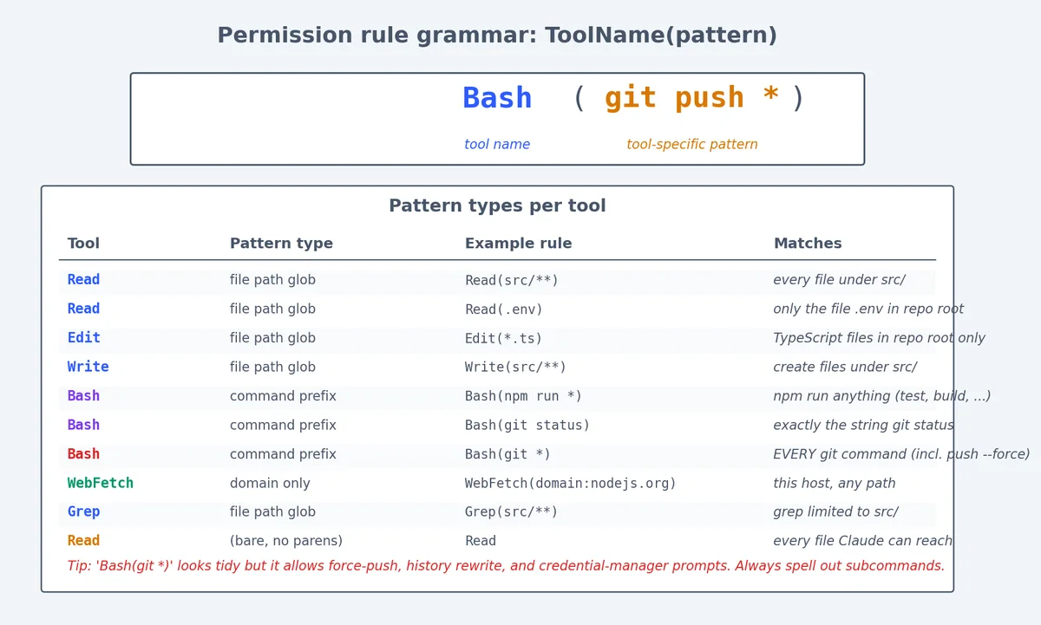Click the 'Tool' column header
This screenshot has height=625, width=1041.
tap(83, 244)
